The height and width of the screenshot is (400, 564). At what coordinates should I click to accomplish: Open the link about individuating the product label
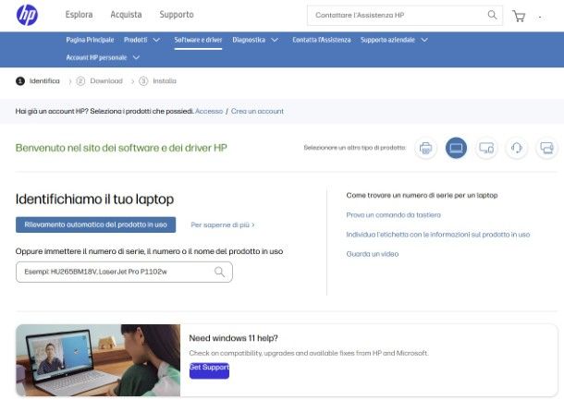pos(437,235)
